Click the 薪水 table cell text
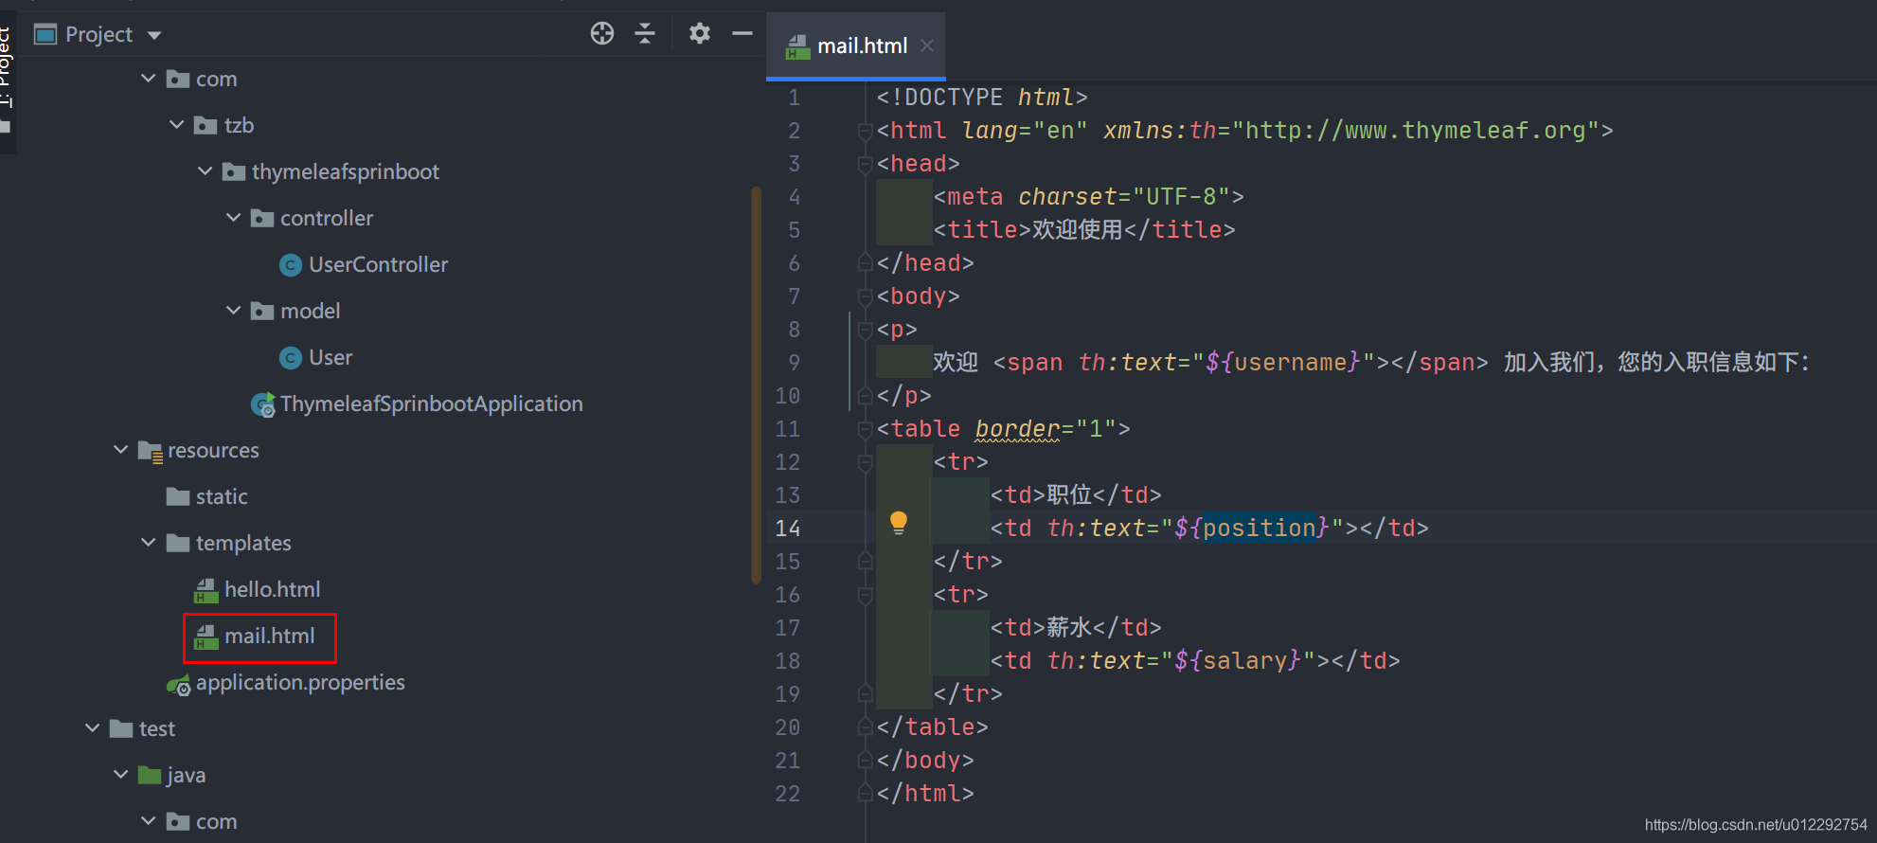 1069,628
